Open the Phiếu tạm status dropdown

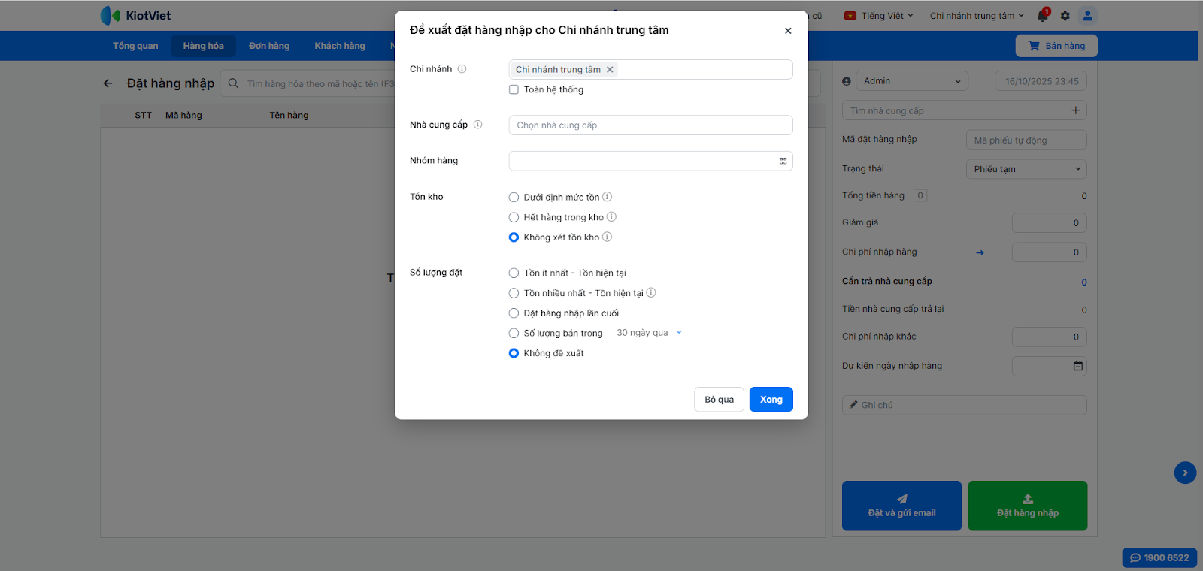click(1026, 169)
